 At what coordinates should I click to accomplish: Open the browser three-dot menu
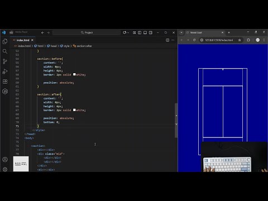pos(264,40)
